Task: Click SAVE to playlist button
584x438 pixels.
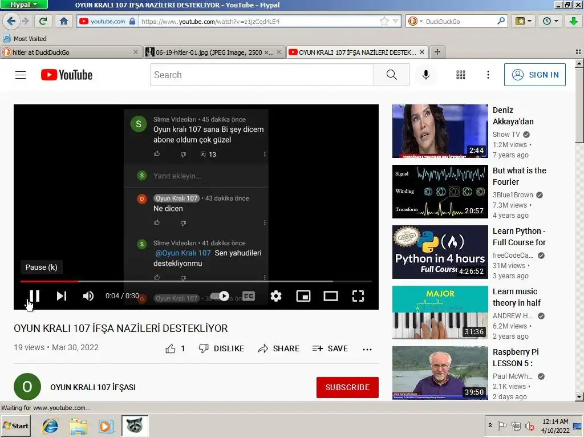Action: click(x=330, y=348)
